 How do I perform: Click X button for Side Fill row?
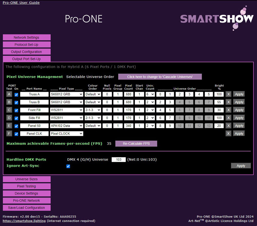tap(228, 118)
